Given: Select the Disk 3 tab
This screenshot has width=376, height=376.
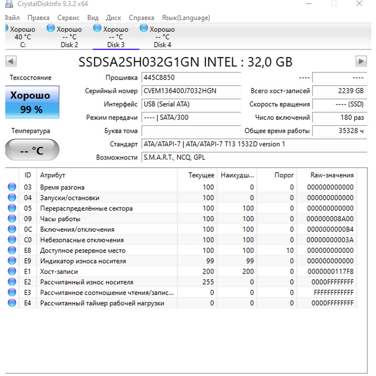Looking at the screenshot, I should (x=116, y=36).
